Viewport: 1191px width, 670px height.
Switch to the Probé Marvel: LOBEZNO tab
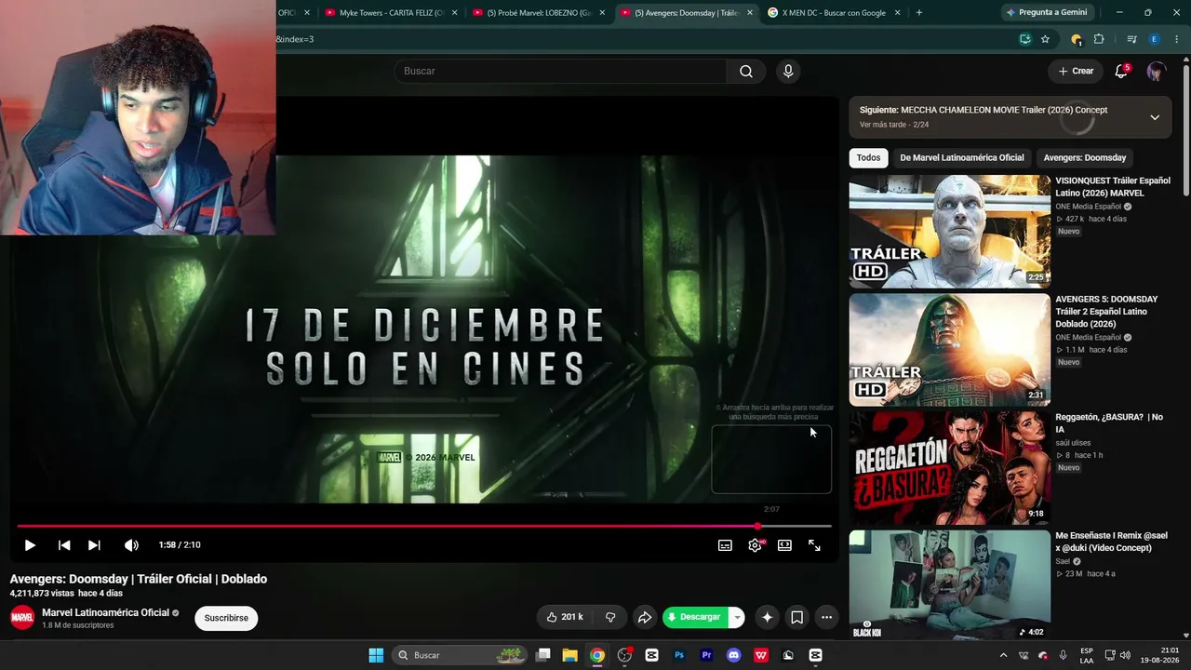coord(539,13)
